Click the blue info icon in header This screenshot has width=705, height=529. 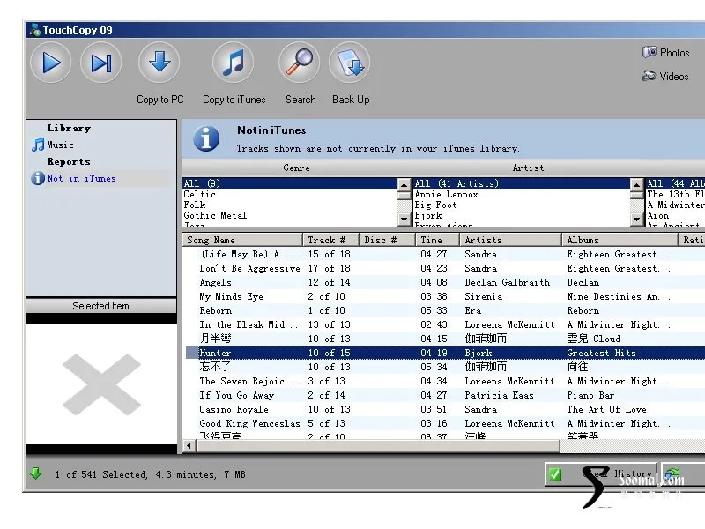coord(206,138)
